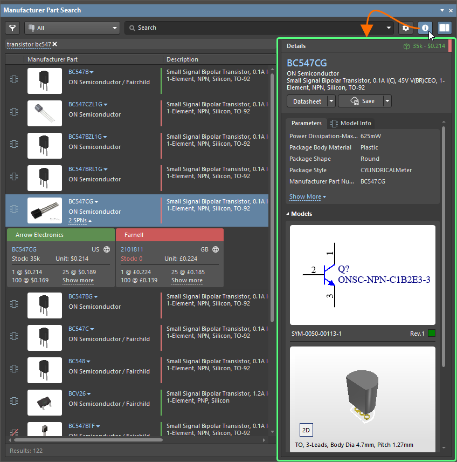Open the search settings gear
This screenshot has height=462, width=457.
tap(406, 28)
